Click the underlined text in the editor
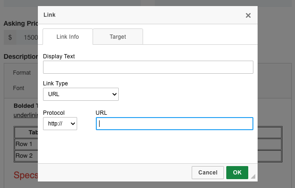The image size is (295, 188). coord(26,115)
